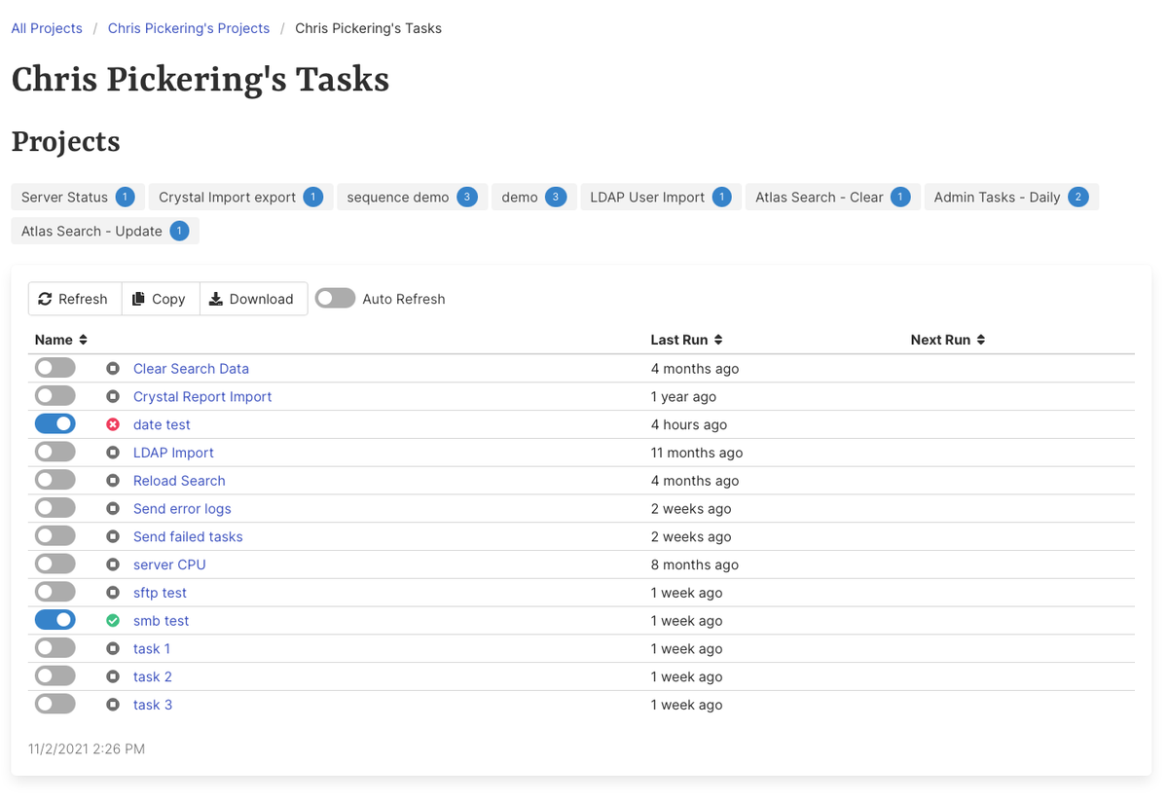Enable the Auto Refresh switch

[x=335, y=298]
